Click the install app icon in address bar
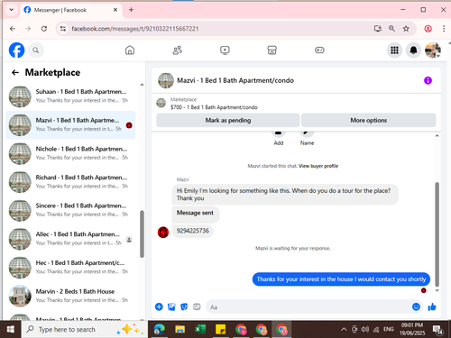The image size is (451, 338). (x=378, y=29)
